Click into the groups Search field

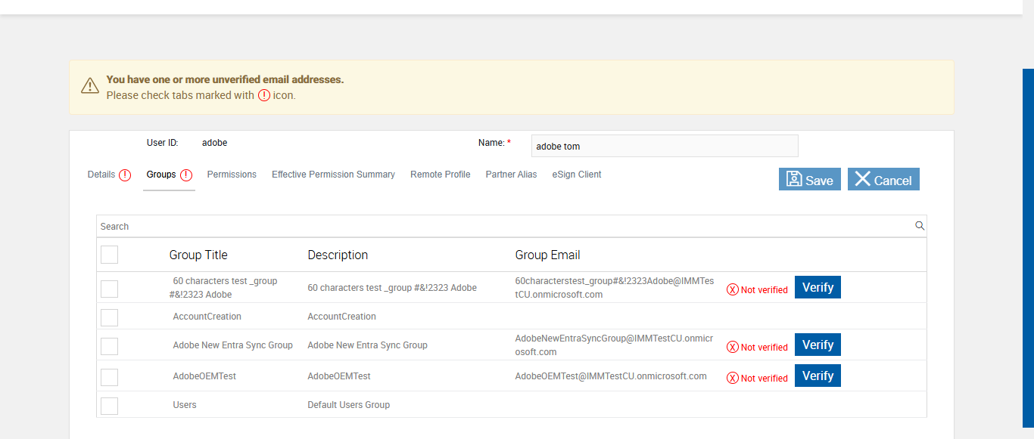pos(500,226)
